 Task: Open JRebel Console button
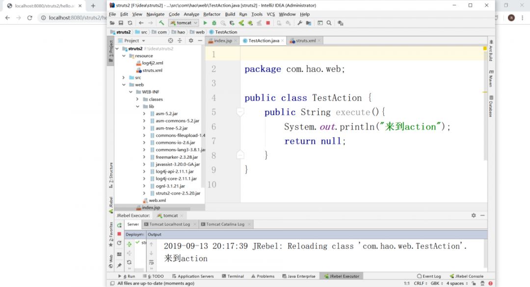click(467, 276)
